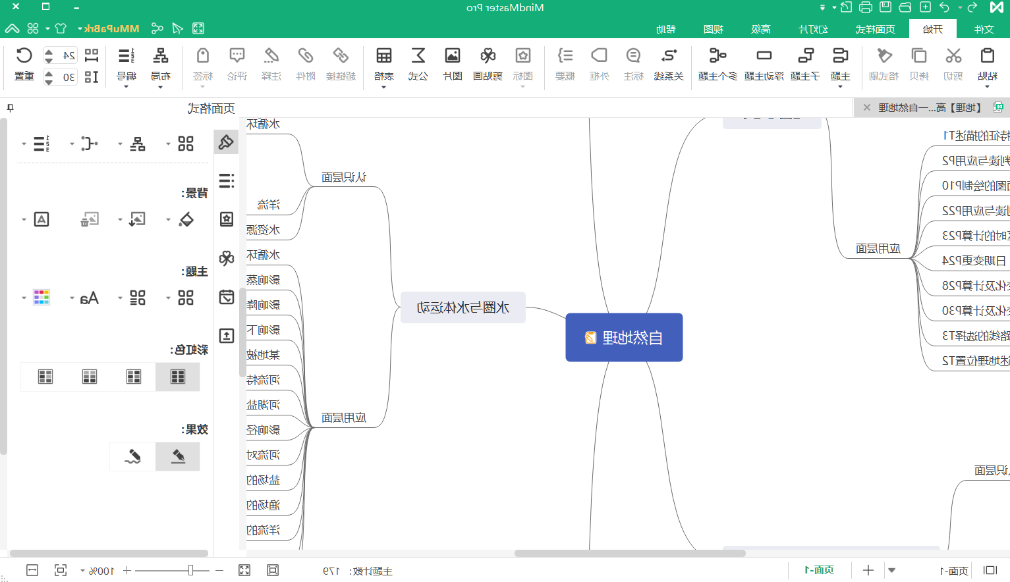Screen dimensions: 1010x582
Task: Select the third rainbow color option
Action: (90, 377)
